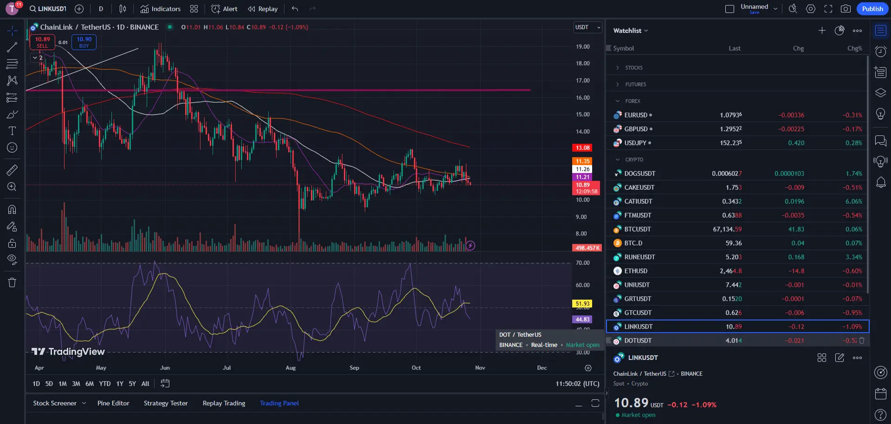Open the Watchlist dropdown menu
Screen dimensions: 891x424
[631, 31]
